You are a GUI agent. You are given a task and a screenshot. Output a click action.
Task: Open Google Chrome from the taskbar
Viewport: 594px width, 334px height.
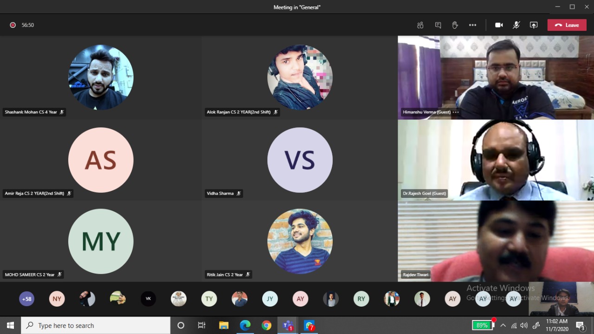point(266,325)
